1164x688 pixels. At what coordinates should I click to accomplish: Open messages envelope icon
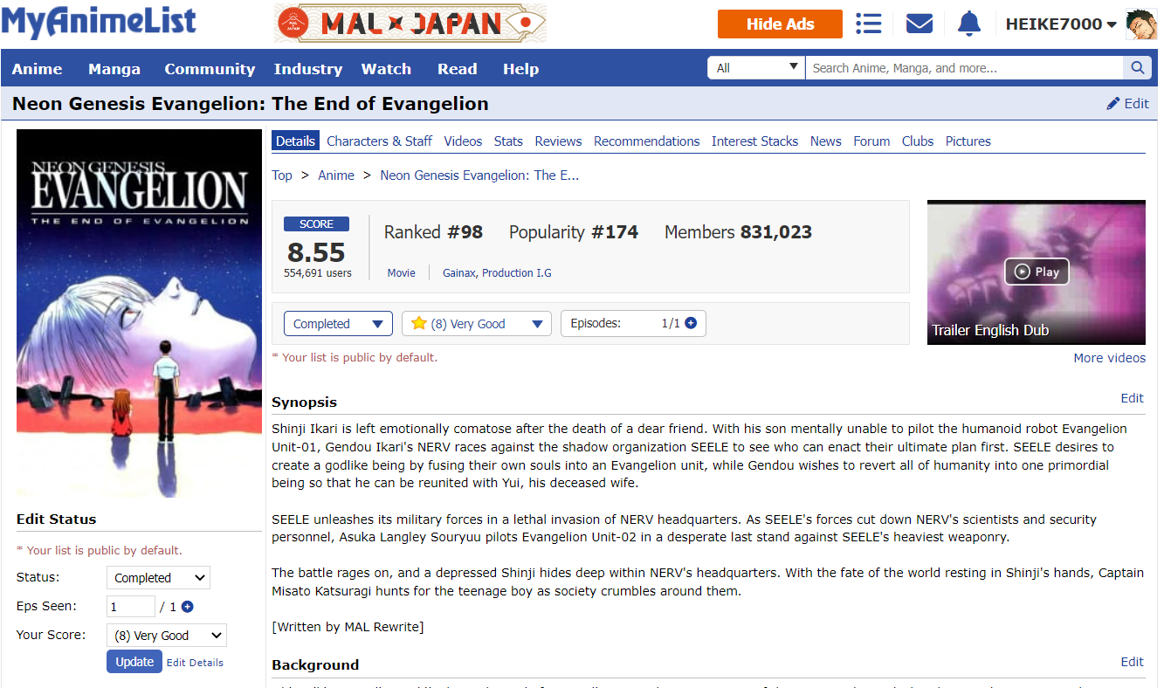point(919,24)
